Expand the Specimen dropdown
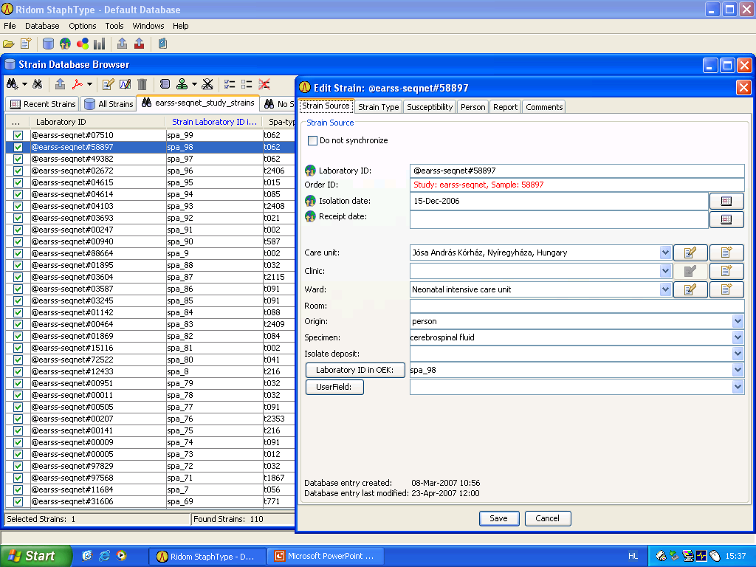 coord(738,337)
